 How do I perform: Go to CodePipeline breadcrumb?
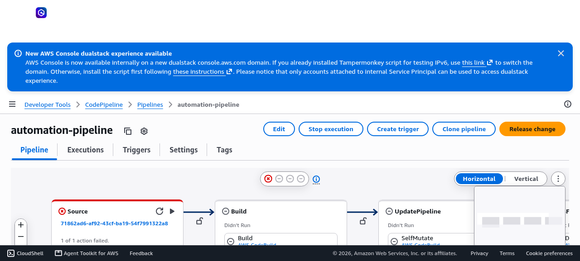[104, 104]
